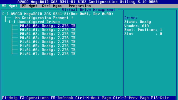The width and height of the screenshot is (178, 100).
Task: Click the F12-Ctlr shortcut in footer
Action: pos(160,98)
